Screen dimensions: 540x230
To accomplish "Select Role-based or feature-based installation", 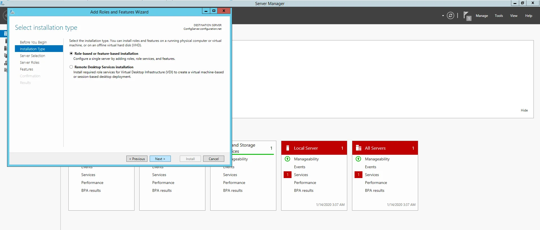I will [x=71, y=53].
